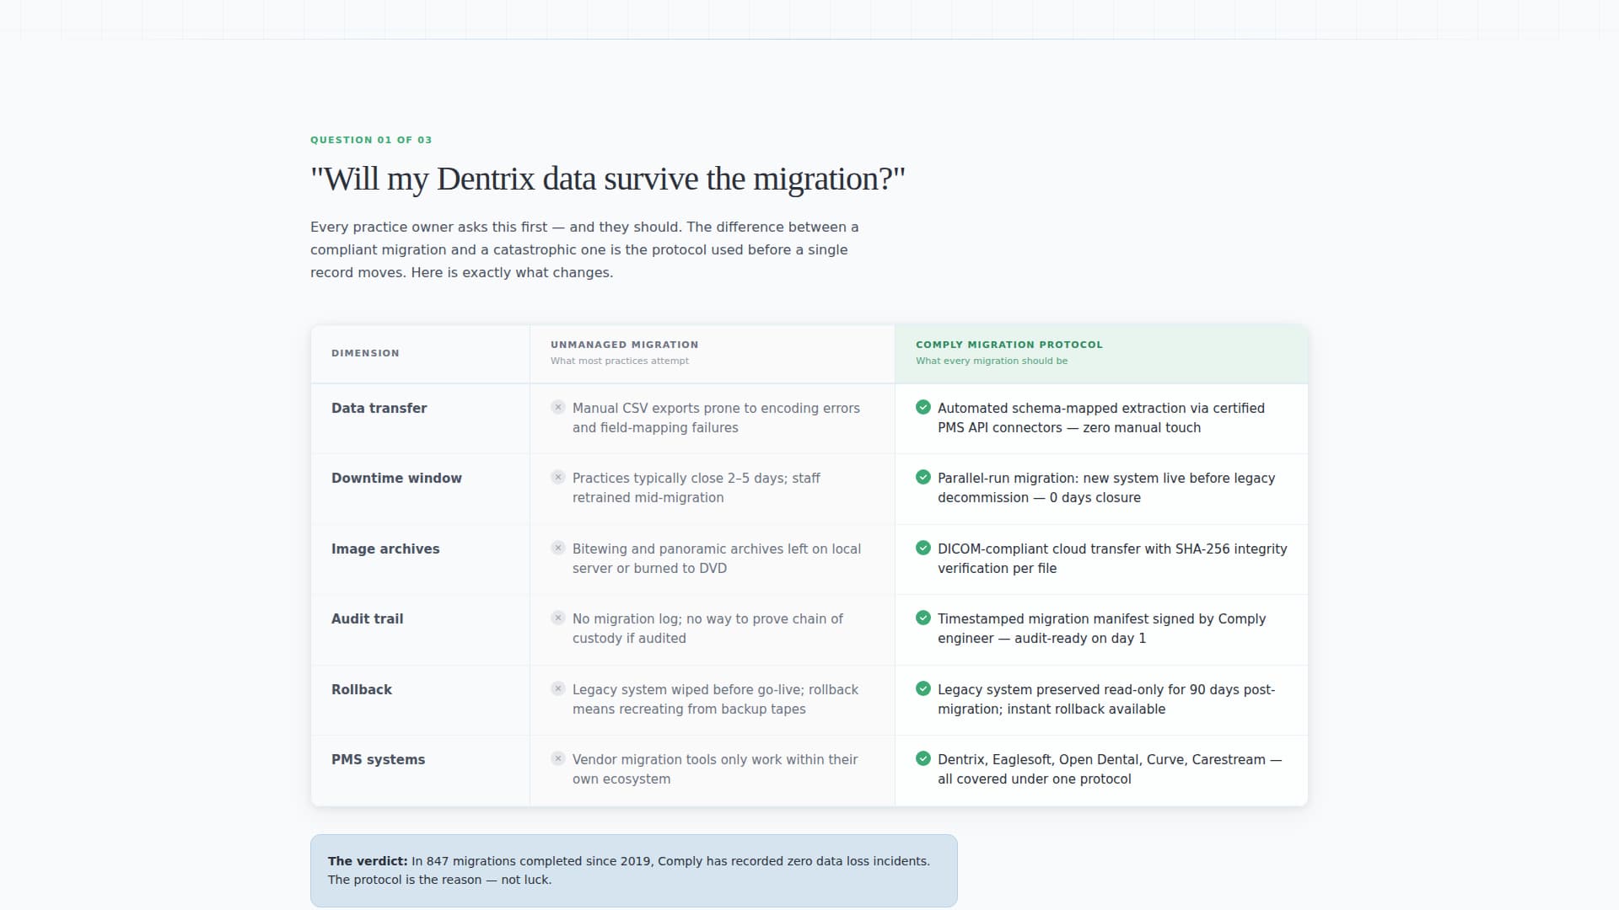
Task: Click the 'Dentrix, Eaglesoft, Open Dental' cell text
Action: tap(1110, 769)
